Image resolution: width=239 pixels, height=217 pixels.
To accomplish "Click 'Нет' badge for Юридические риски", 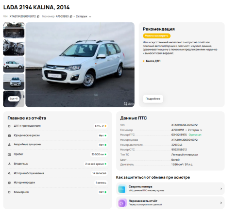I will click(x=102, y=135).
